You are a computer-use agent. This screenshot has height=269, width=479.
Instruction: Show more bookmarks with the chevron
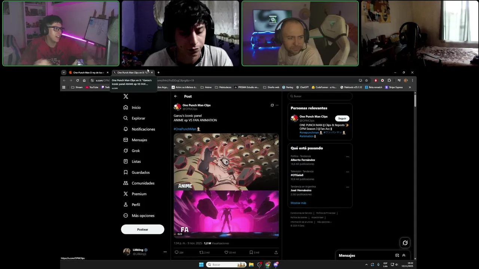410,87
